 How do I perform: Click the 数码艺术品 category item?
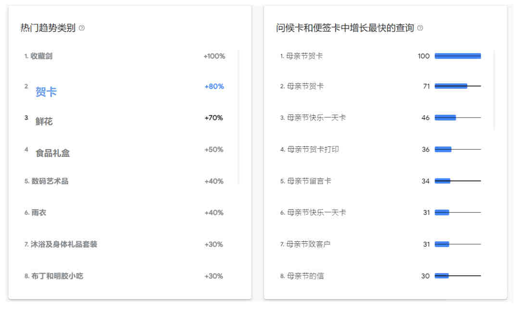(50, 181)
